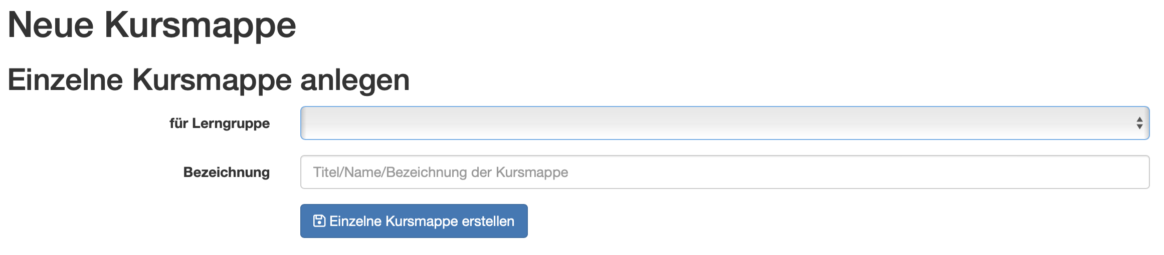Click the Titel/Name/Bezeichnung der Kursmappe placeholder
The height and width of the screenshot is (255, 1164).
[441, 172]
